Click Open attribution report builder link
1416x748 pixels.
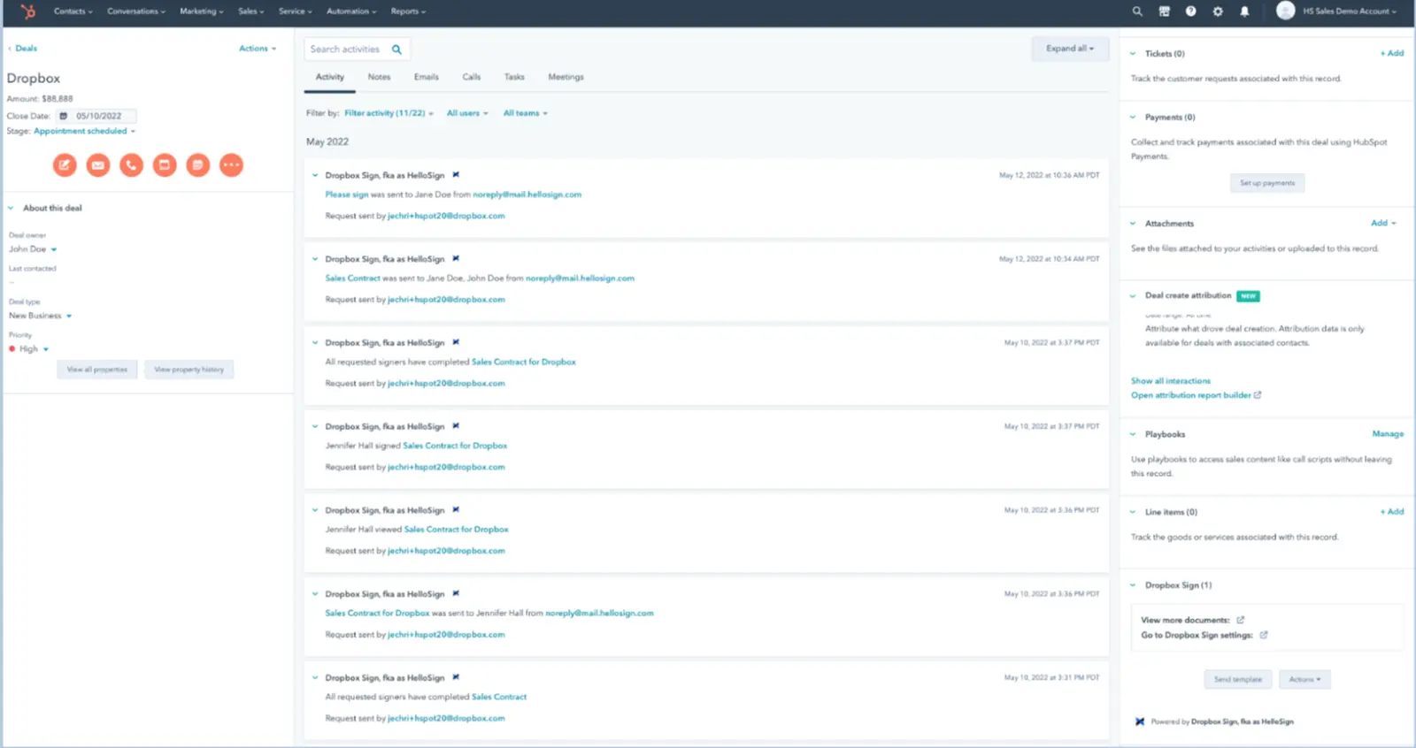click(x=1196, y=395)
